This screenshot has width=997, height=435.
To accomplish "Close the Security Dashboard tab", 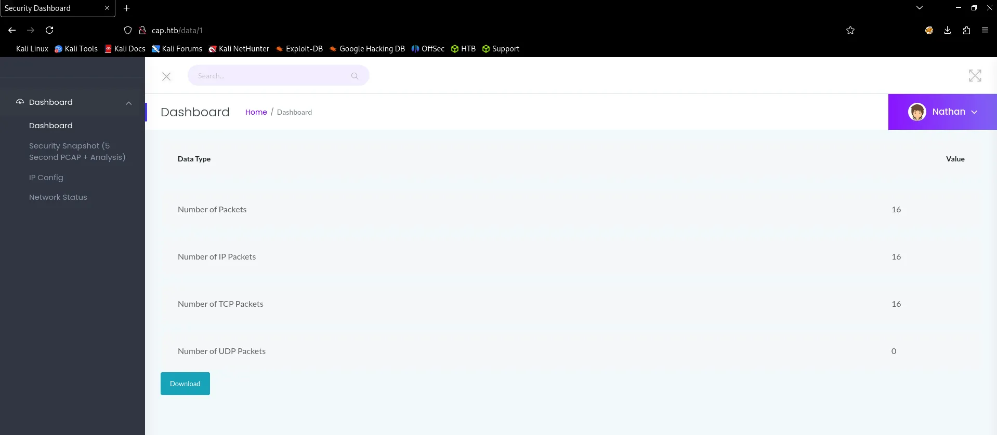I will coord(107,8).
